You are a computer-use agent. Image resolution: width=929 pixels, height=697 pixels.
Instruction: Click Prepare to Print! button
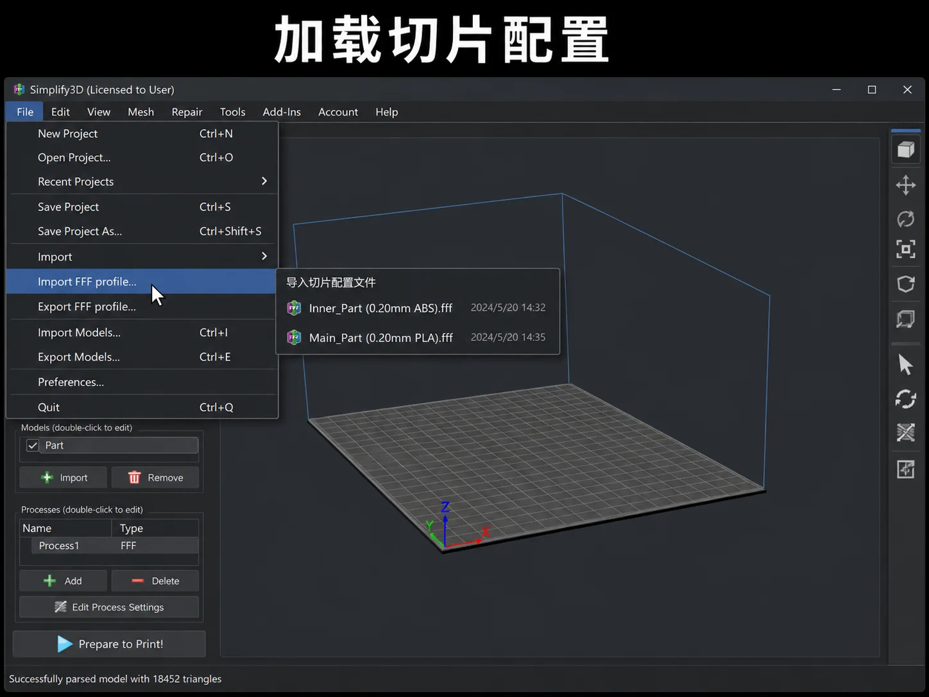pyautogui.click(x=109, y=644)
